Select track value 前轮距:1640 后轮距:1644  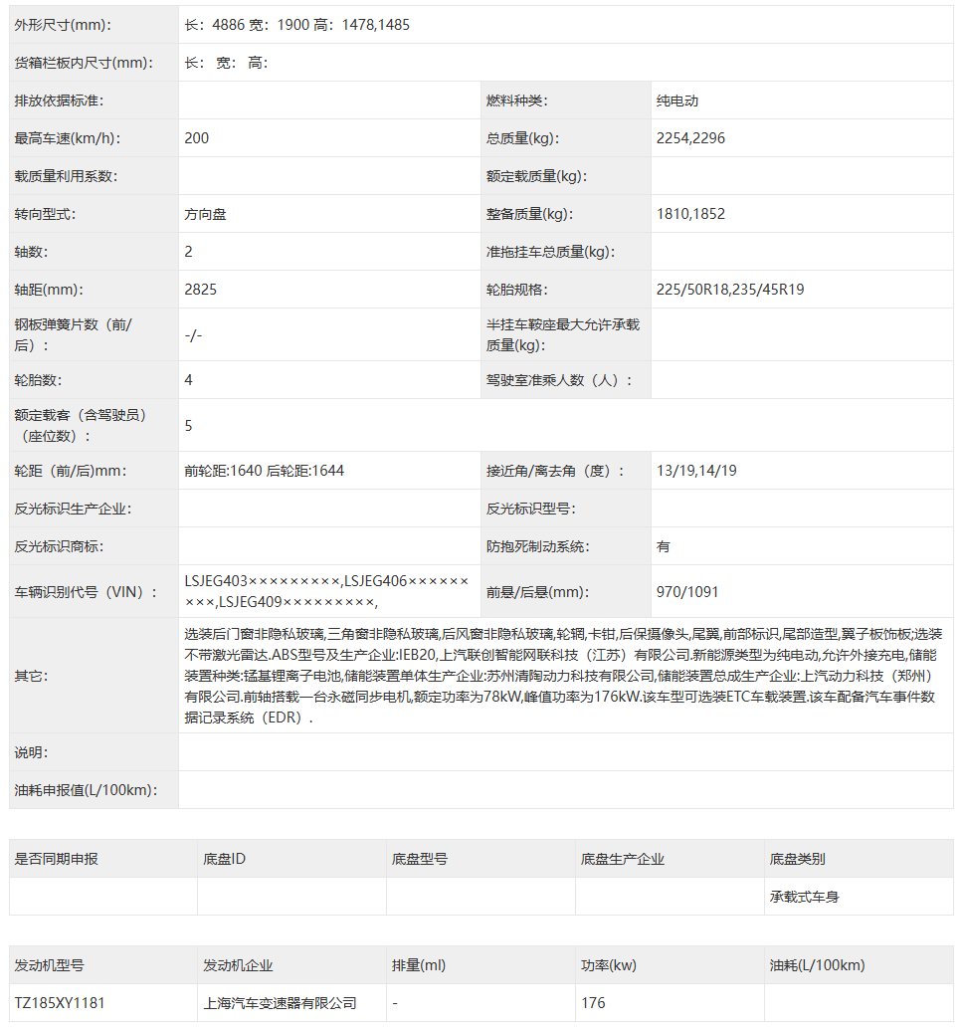tap(264, 471)
